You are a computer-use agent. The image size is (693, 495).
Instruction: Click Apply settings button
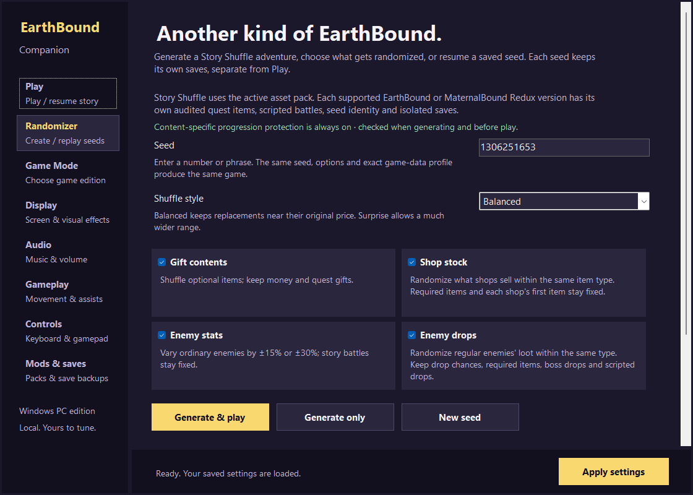tap(613, 471)
